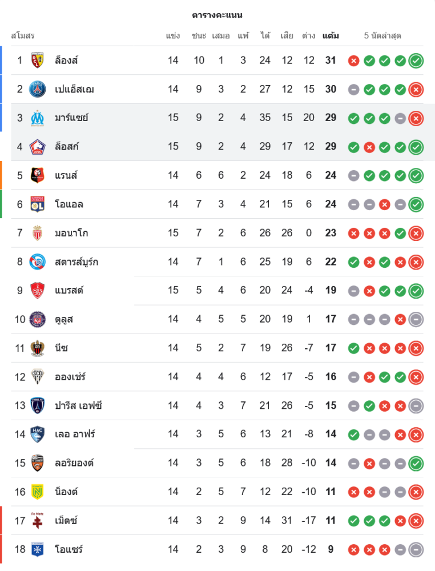This screenshot has height=571, width=435.
Task: Open the เลอ อาฟร์ team link
Action: 75,434
